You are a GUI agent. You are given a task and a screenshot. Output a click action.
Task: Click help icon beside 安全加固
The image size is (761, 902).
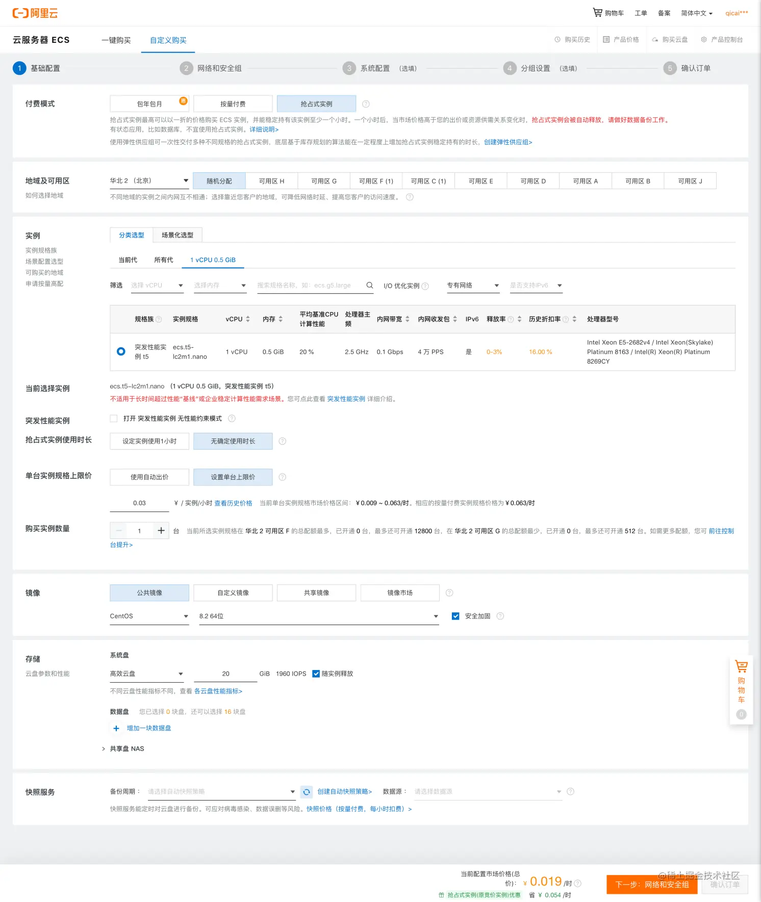click(500, 616)
